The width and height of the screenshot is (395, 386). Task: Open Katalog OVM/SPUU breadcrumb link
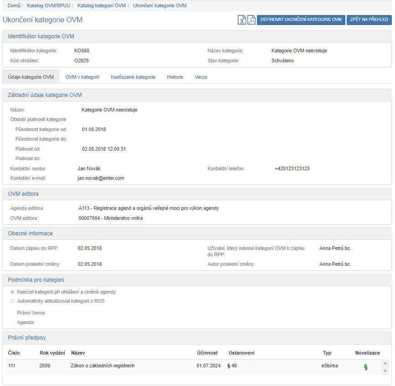click(49, 5)
